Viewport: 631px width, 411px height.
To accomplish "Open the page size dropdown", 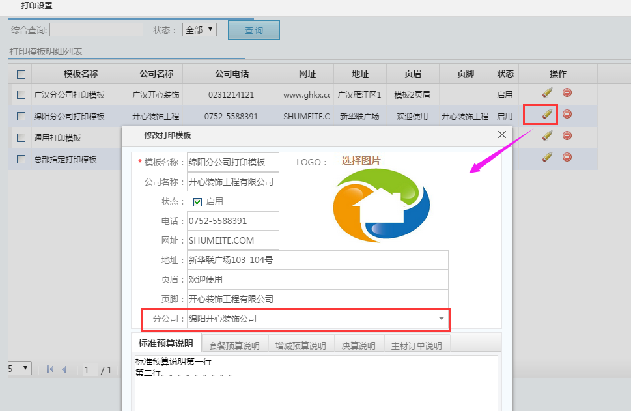I will click(18, 369).
